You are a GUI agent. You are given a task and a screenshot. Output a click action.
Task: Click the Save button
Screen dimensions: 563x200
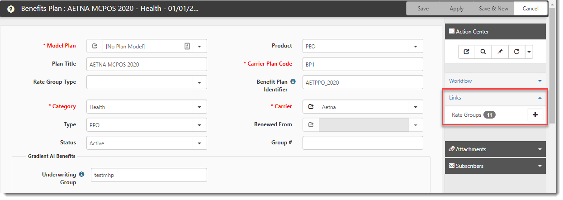(423, 9)
